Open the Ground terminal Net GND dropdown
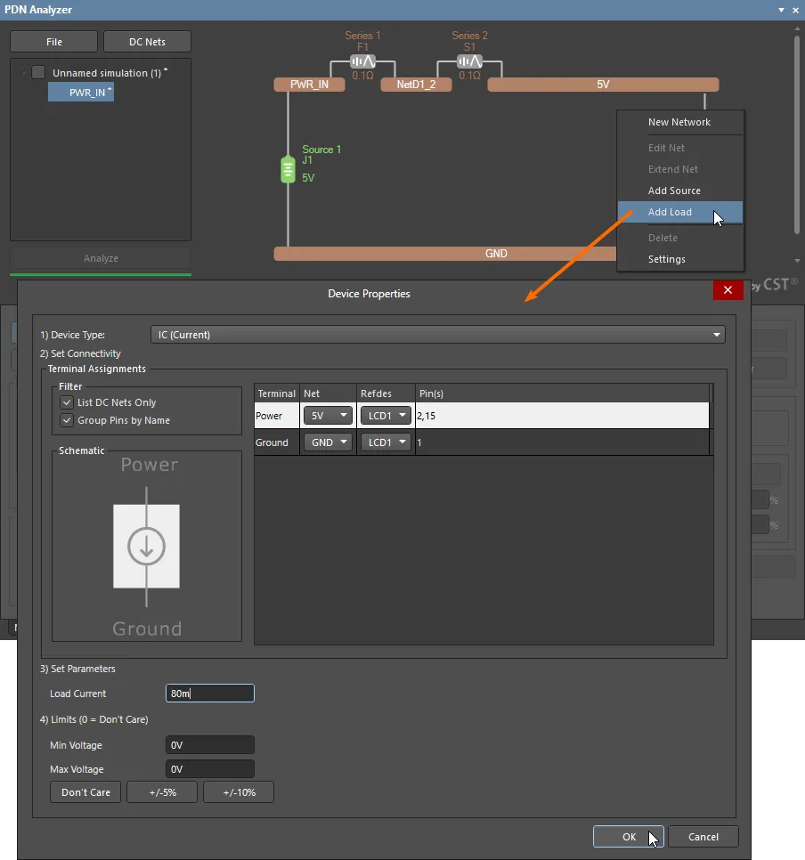Screen dimensions: 805x860 point(328,442)
